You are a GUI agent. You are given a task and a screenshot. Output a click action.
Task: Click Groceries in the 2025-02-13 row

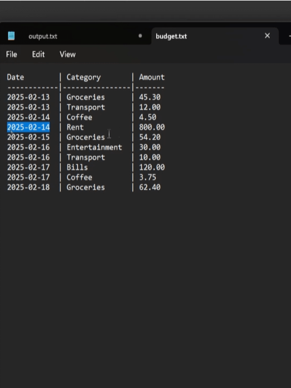[x=86, y=97]
